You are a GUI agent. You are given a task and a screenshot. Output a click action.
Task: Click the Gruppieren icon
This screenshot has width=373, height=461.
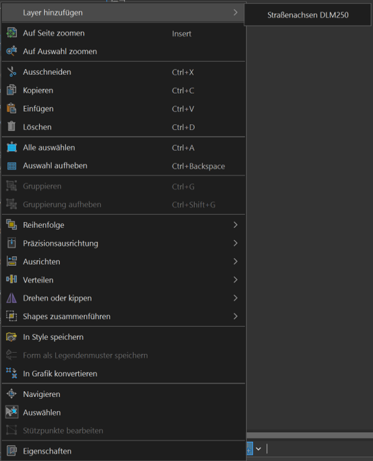(x=12, y=186)
